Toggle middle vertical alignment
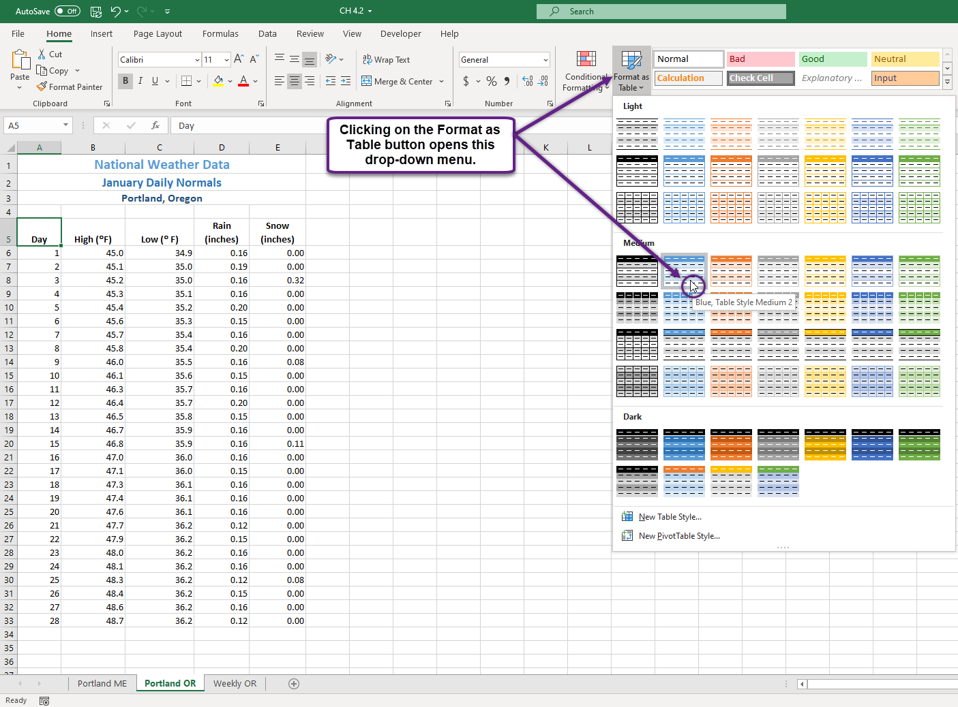Screen dimensions: 958x707 (x=295, y=59)
